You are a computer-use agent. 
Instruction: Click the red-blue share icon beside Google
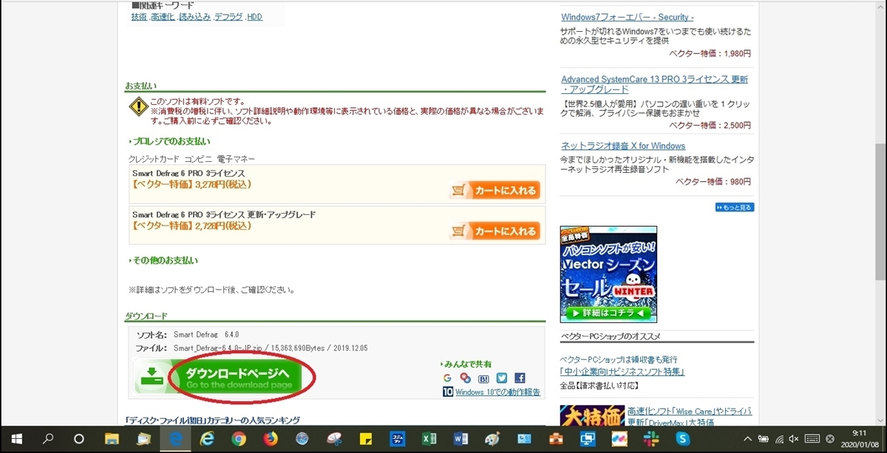tap(465, 378)
